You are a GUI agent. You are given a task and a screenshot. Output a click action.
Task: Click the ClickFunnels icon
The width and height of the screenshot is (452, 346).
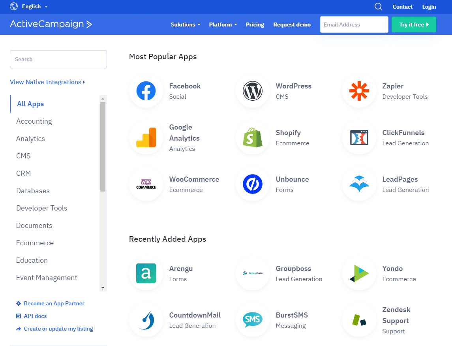click(x=359, y=137)
